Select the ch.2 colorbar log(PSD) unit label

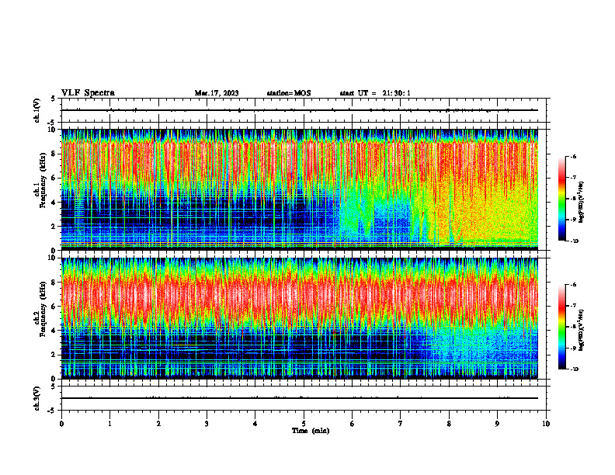582,330
